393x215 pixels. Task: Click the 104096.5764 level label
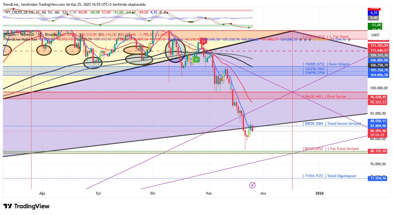(315, 73)
